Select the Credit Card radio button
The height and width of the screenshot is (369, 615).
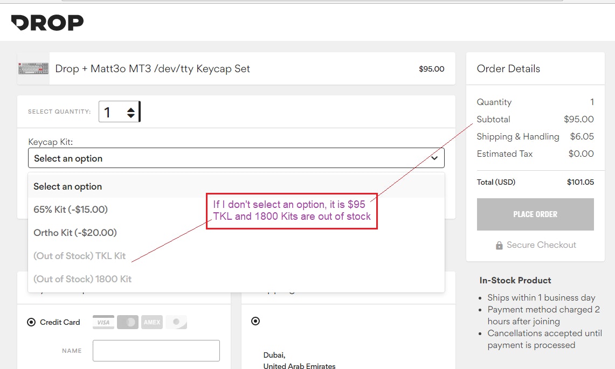point(31,322)
